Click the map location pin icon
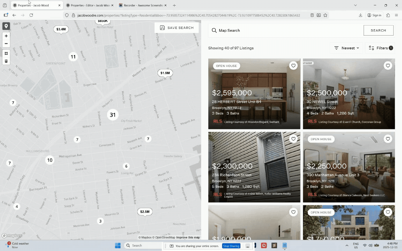This screenshot has width=402, height=251. coord(6,26)
